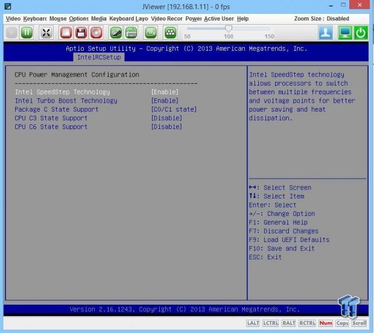This screenshot has width=374, height=333.
Task: Open the Video menu
Action: [13, 19]
